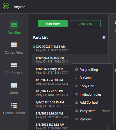Select the 8/10/2023 Party Test entry
The height and width of the screenshot is (130, 116).
(52, 71)
